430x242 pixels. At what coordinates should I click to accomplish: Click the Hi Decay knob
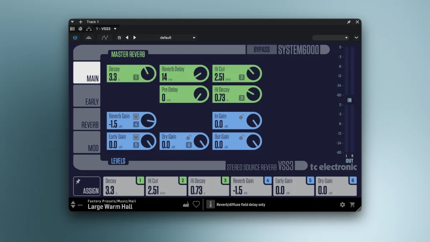point(253,95)
